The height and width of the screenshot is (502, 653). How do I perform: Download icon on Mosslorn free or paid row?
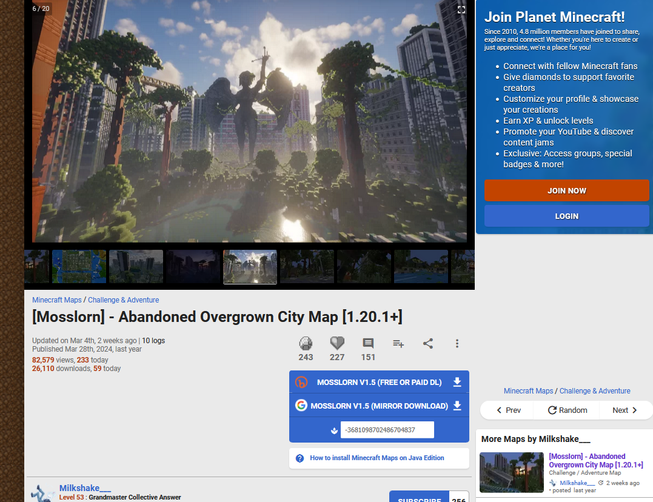(457, 382)
